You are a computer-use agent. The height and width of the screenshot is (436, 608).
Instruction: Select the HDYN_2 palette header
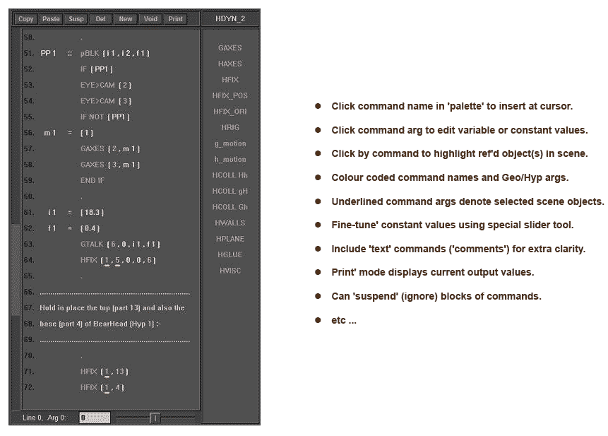pos(230,19)
